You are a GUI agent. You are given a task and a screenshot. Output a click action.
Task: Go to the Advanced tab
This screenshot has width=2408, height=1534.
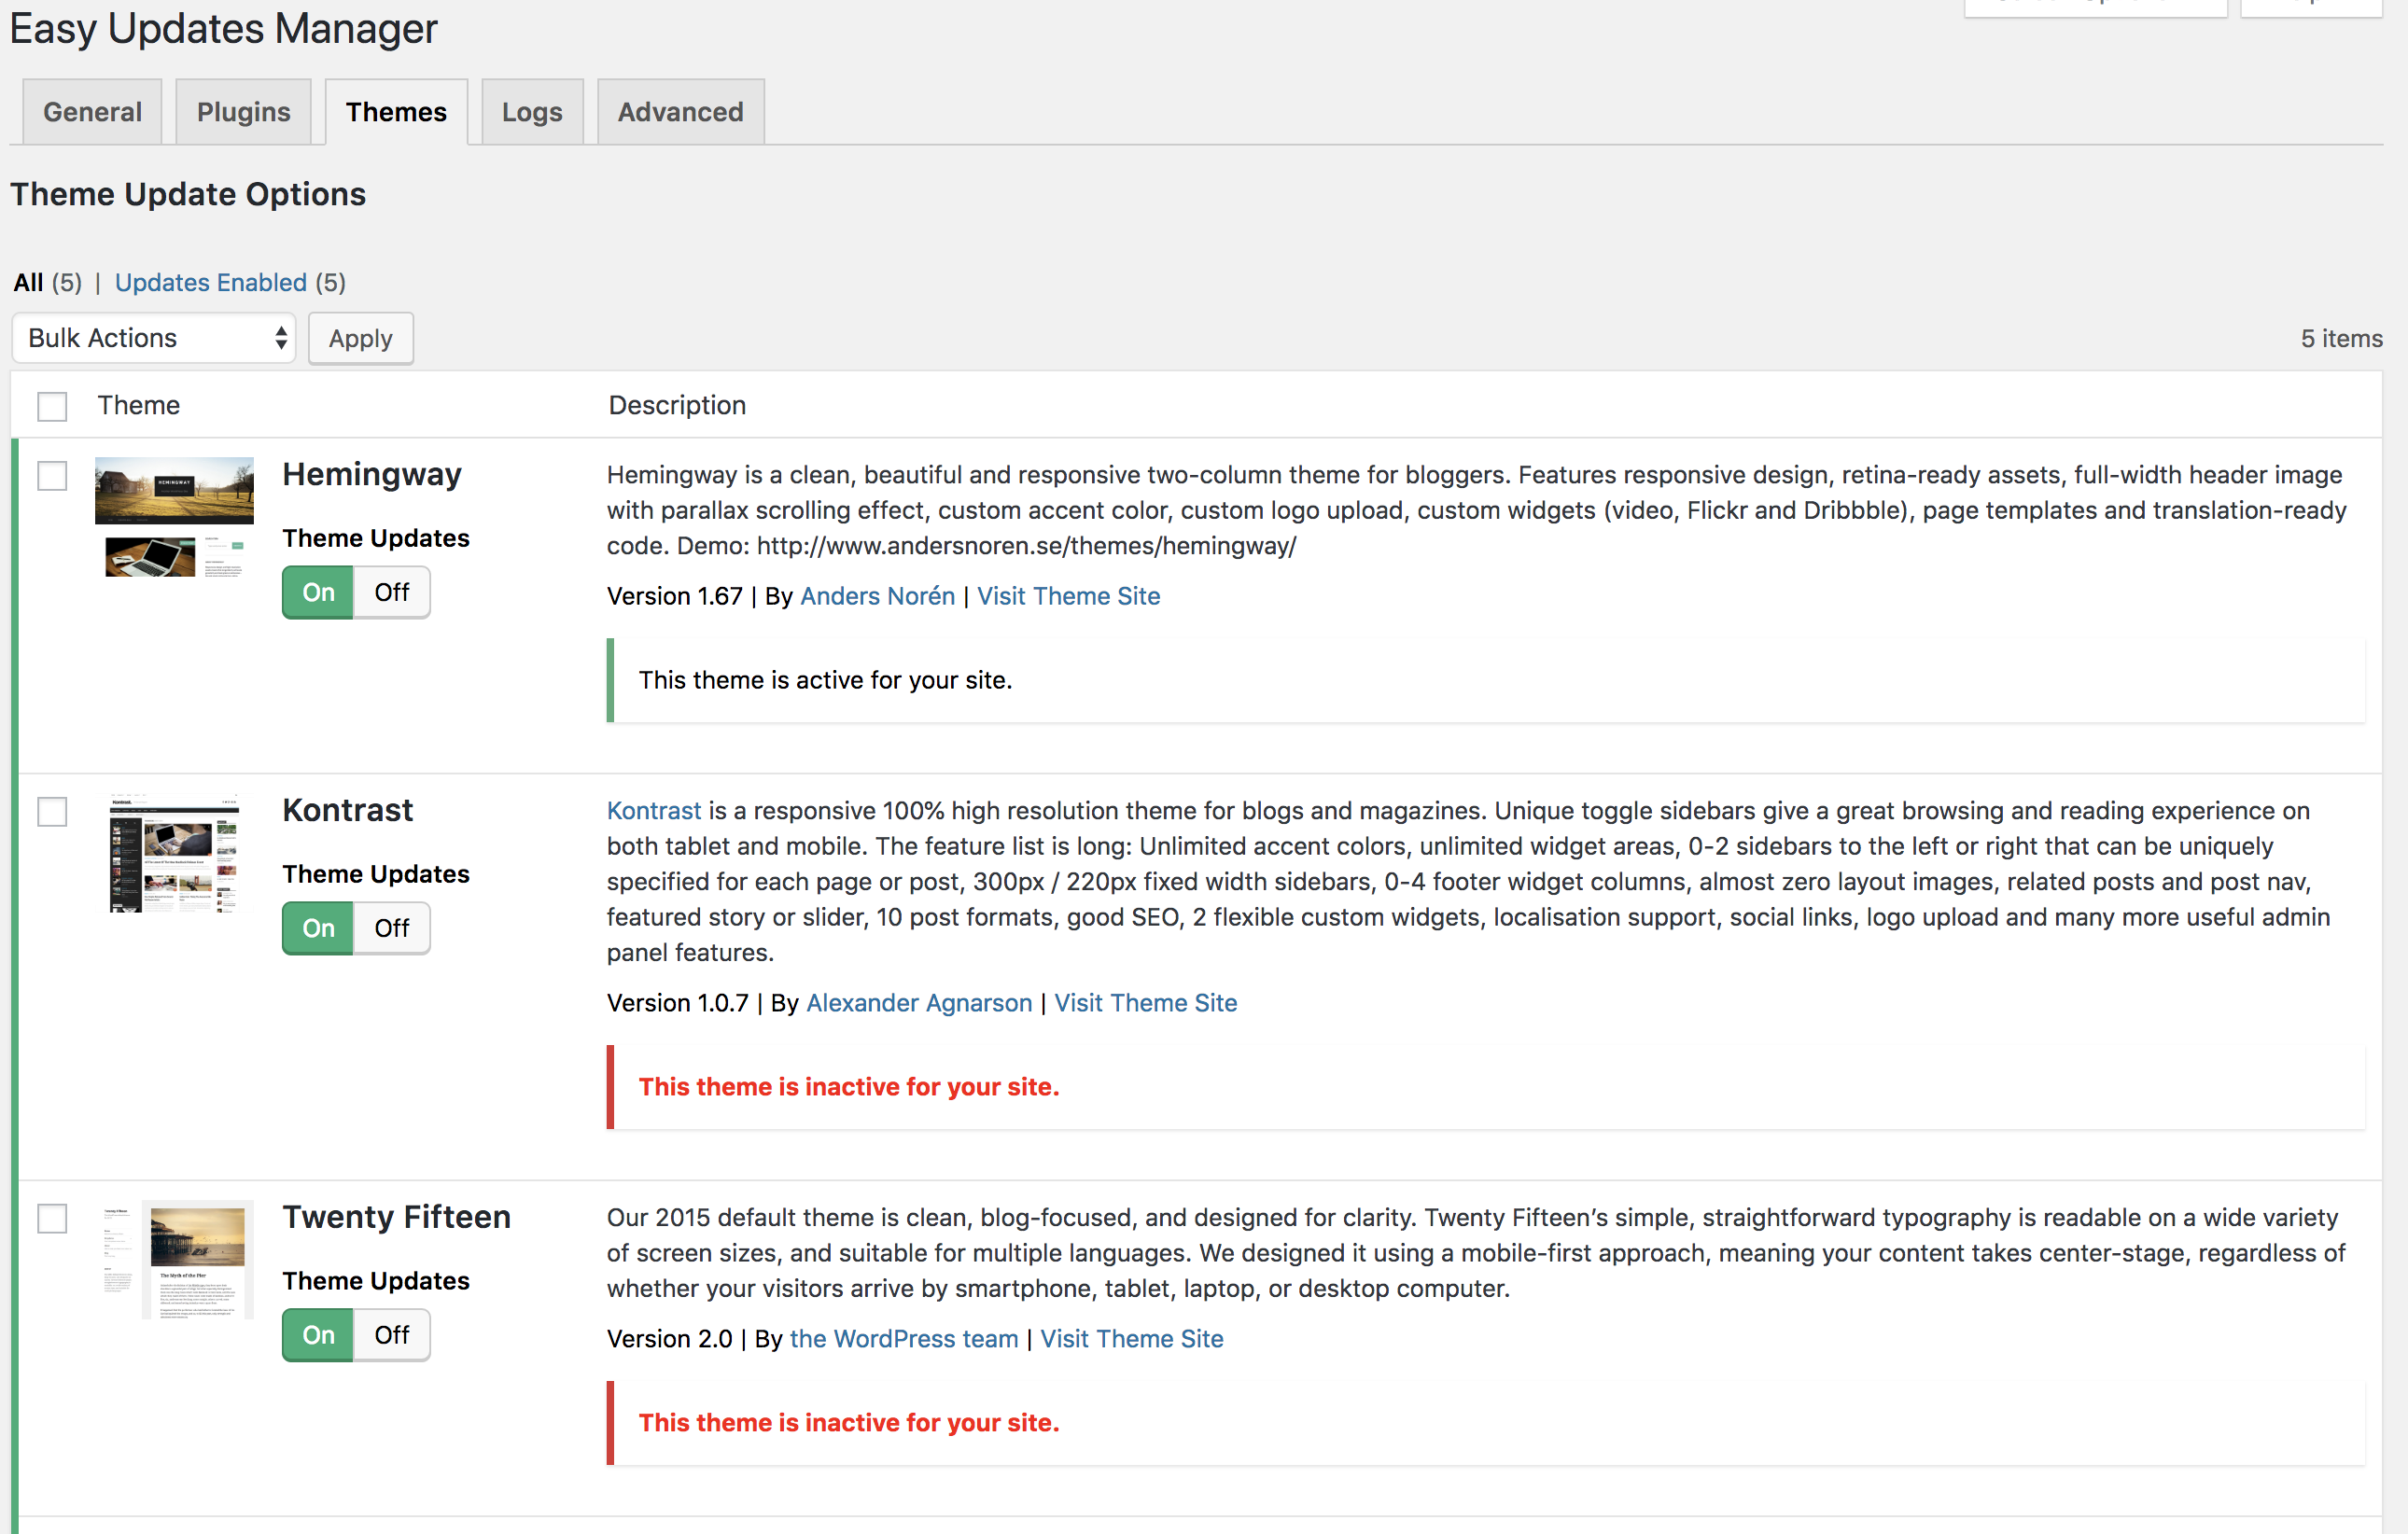point(680,112)
